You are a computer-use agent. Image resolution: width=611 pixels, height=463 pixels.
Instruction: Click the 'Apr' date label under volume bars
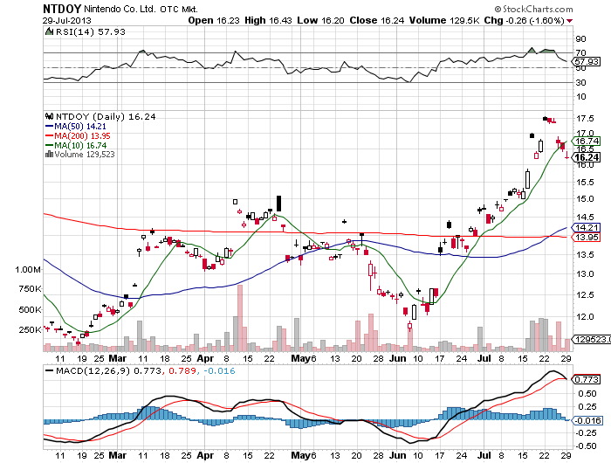pos(205,358)
